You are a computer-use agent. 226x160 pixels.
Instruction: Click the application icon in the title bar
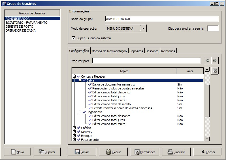pyautogui.click(x=3, y=4)
